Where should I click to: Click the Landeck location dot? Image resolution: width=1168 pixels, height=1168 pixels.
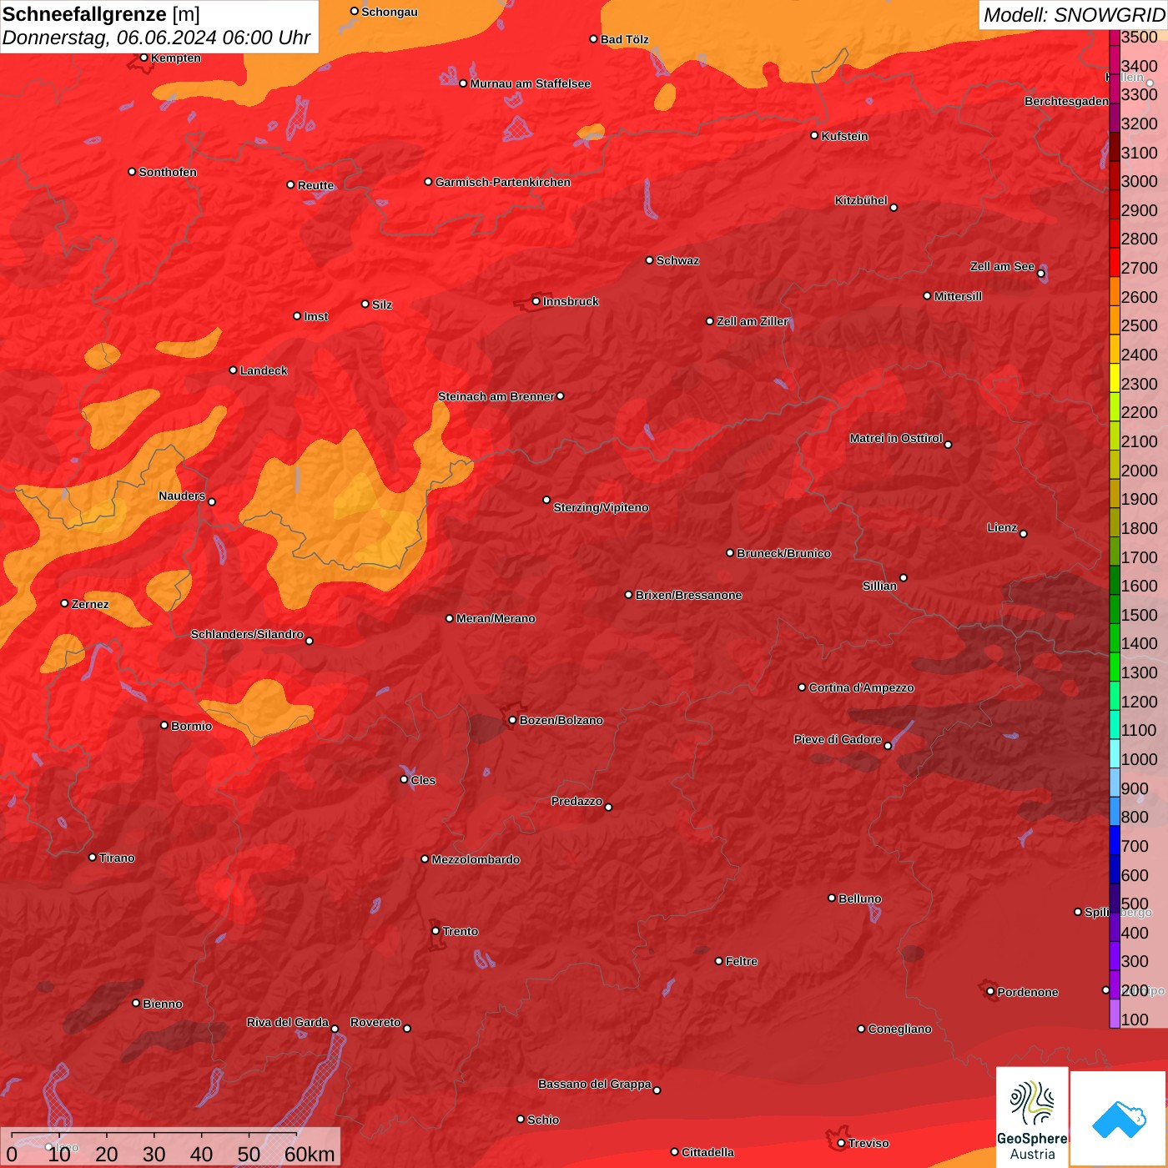click(233, 370)
